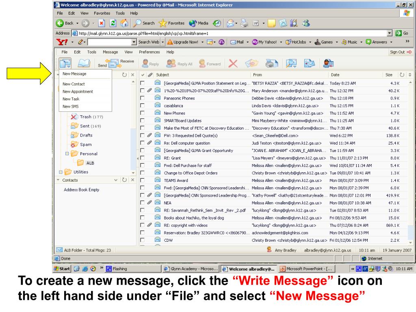Check the Panasonic Phones message checkbox
The width and height of the screenshot is (416, 312).
tap(143, 98)
